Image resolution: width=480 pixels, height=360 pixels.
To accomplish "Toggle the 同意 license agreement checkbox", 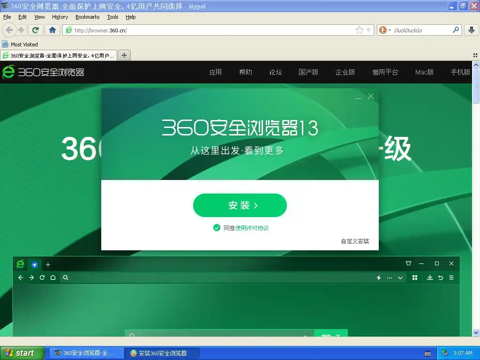I will 217,228.
